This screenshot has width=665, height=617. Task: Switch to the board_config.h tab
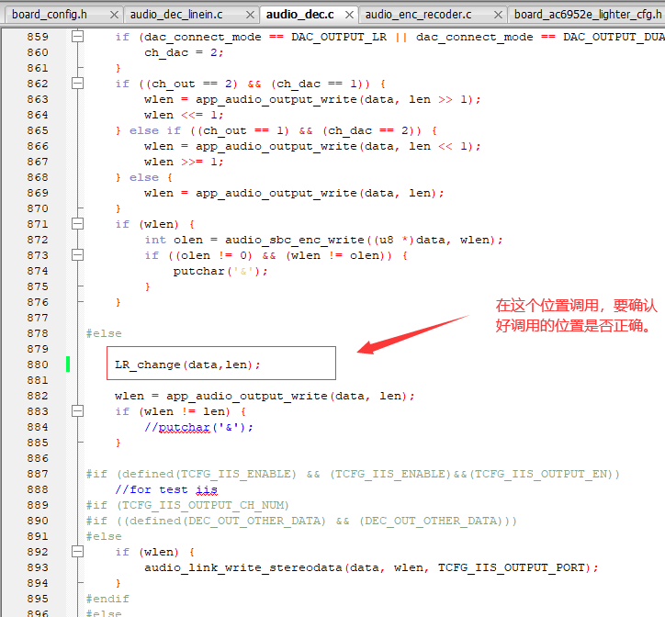(x=50, y=15)
